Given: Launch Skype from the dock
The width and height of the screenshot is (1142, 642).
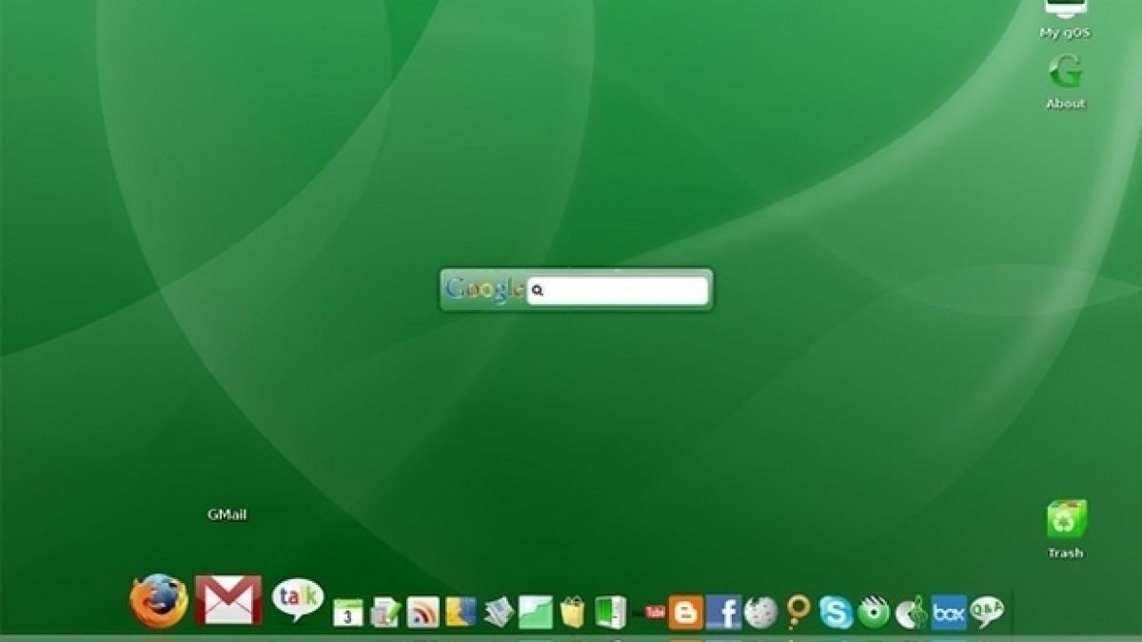Looking at the screenshot, I should [836, 613].
